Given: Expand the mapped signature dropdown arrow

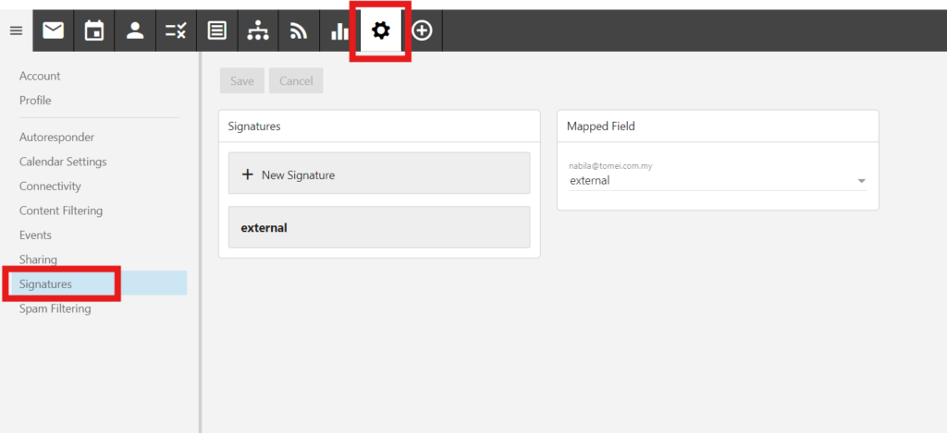Looking at the screenshot, I should point(861,181).
